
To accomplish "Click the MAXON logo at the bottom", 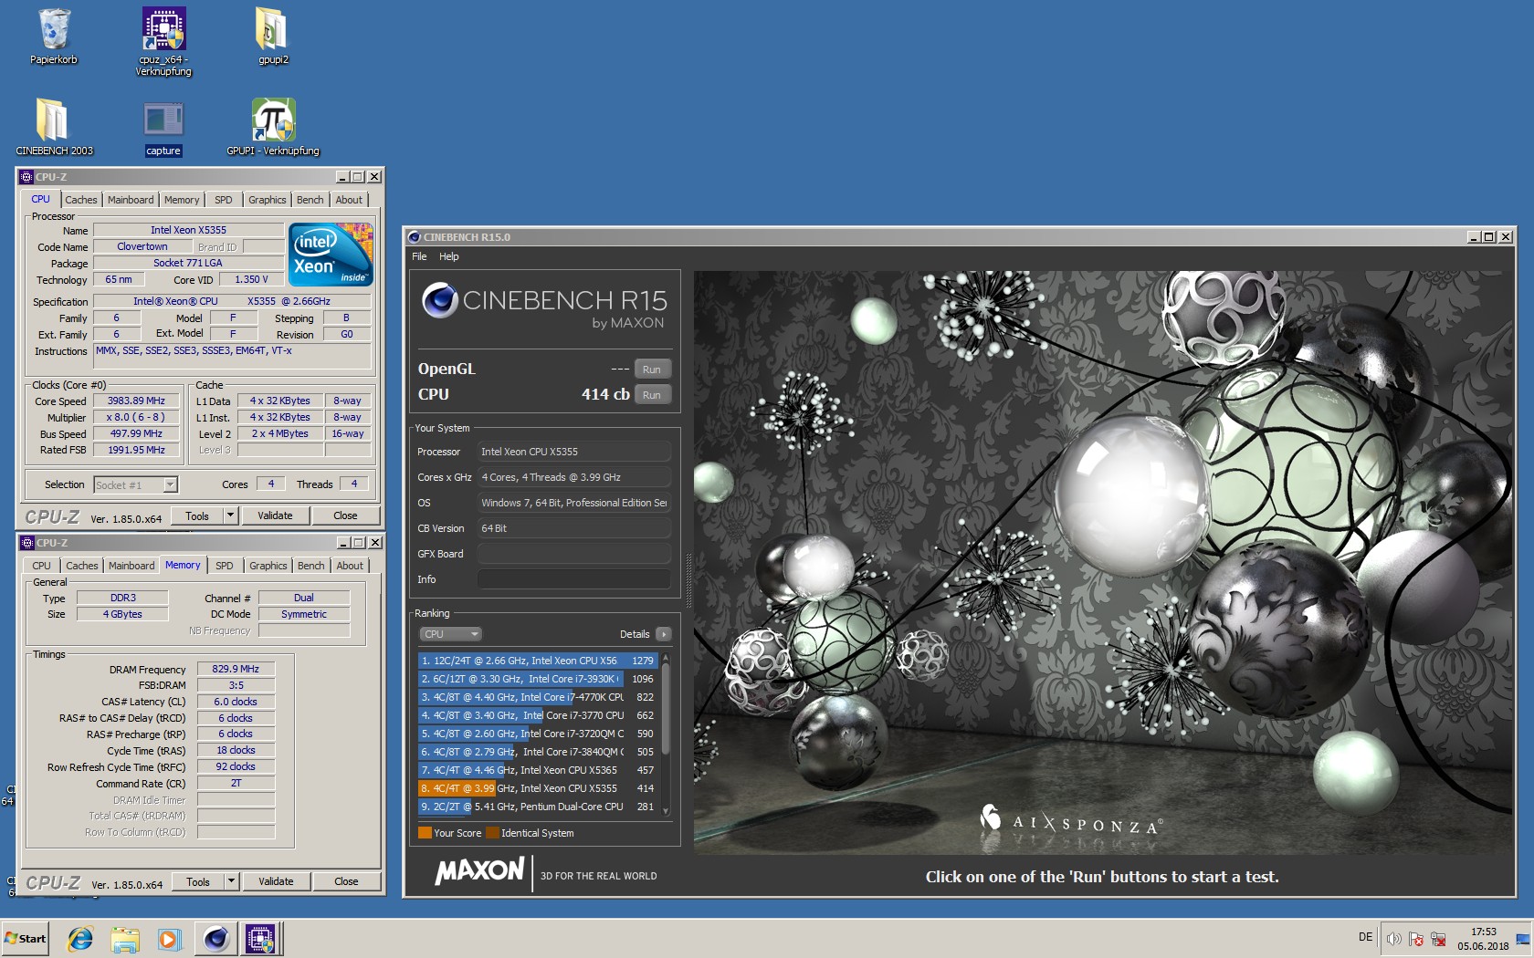I will pyautogui.click(x=480, y=870).
